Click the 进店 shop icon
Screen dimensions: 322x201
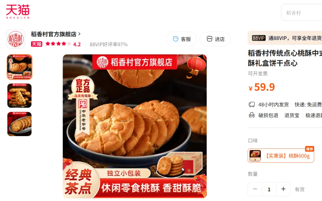coord(210,39)
